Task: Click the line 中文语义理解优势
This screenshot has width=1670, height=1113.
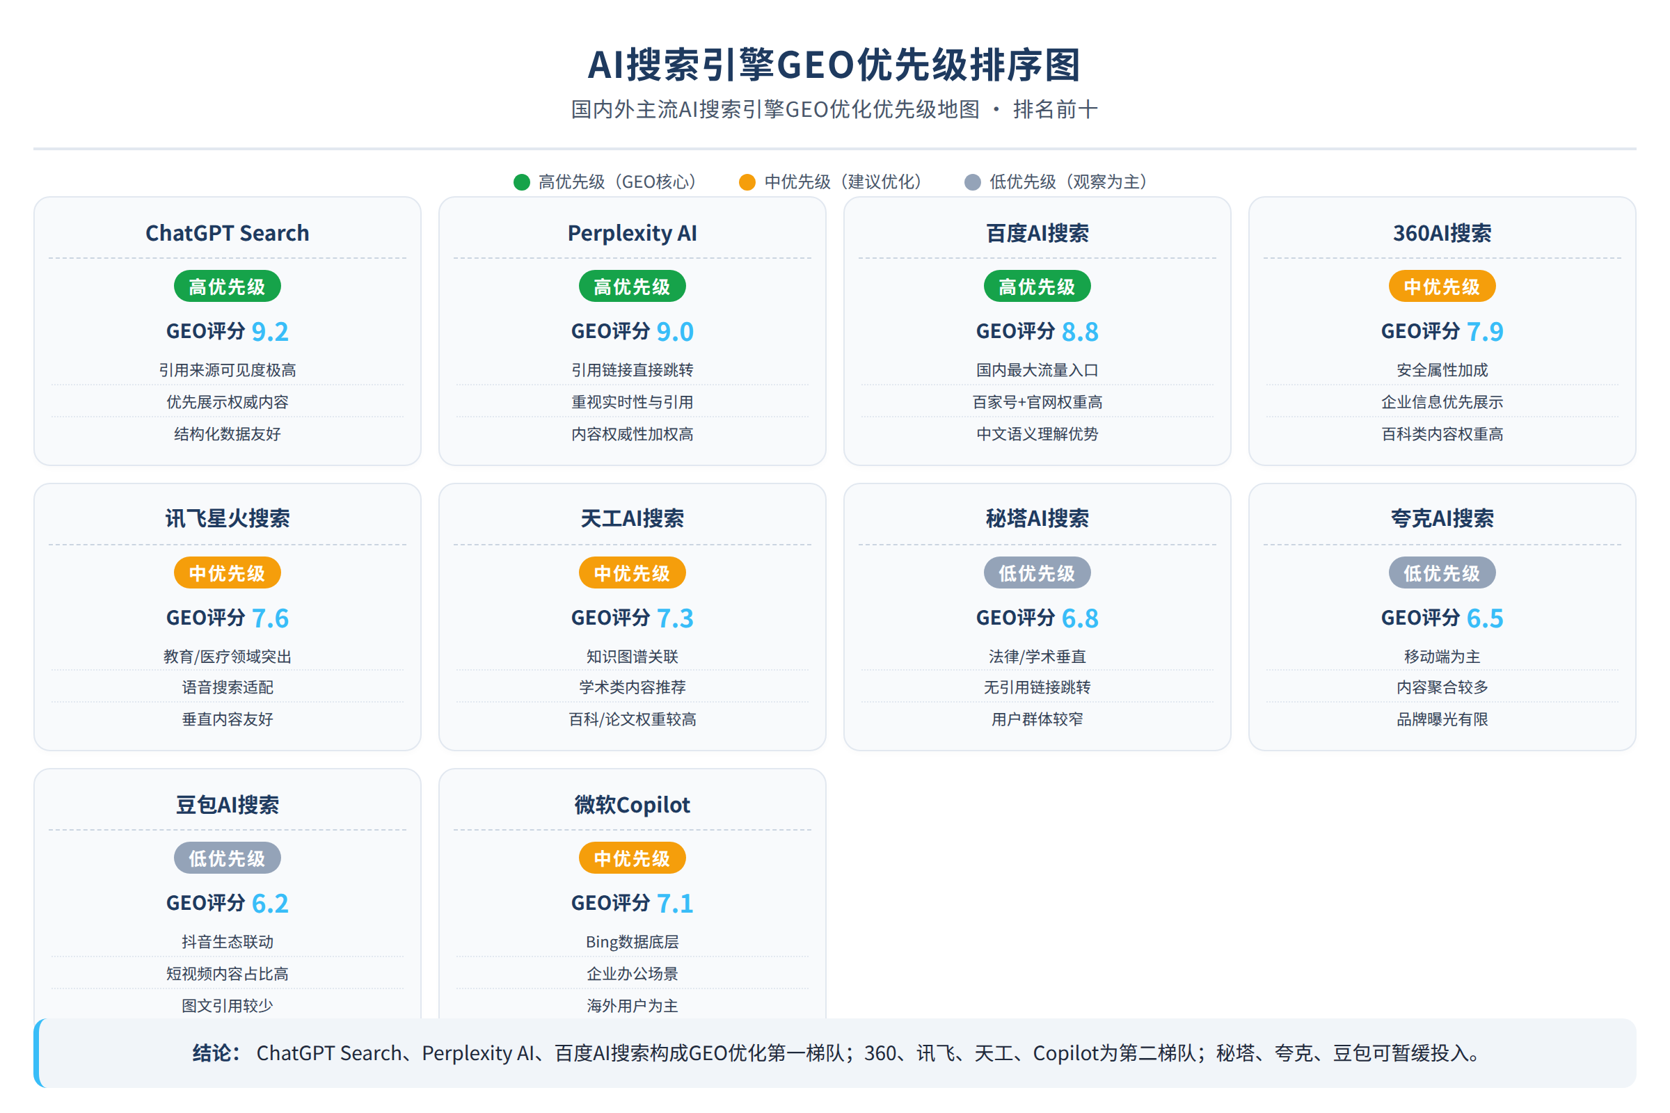Action: click(1037, 433)
